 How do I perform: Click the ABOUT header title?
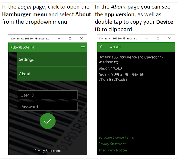tap(115, 47)
